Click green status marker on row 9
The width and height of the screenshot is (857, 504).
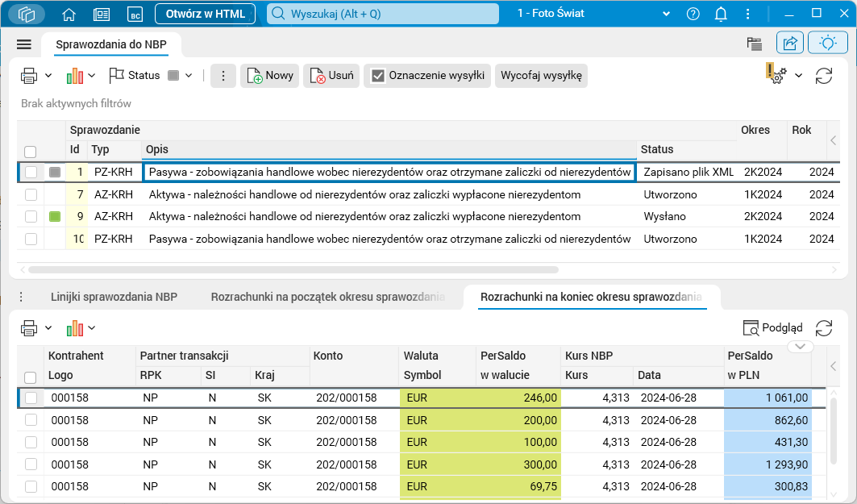(x=55, y=217)
